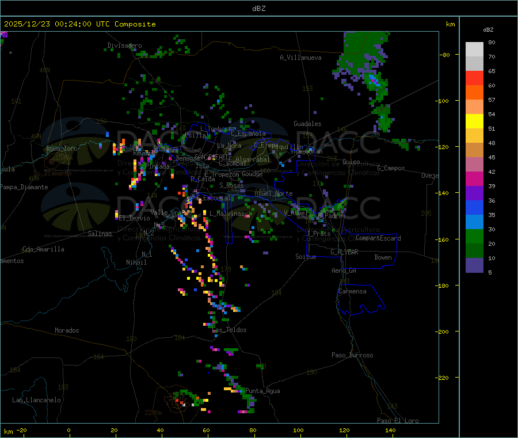Image resolution: width=518 pixels, height=438 pixels.
Task: Click the 45 dBZ brown-orange swatch
Action: click(x=474, y=150)
